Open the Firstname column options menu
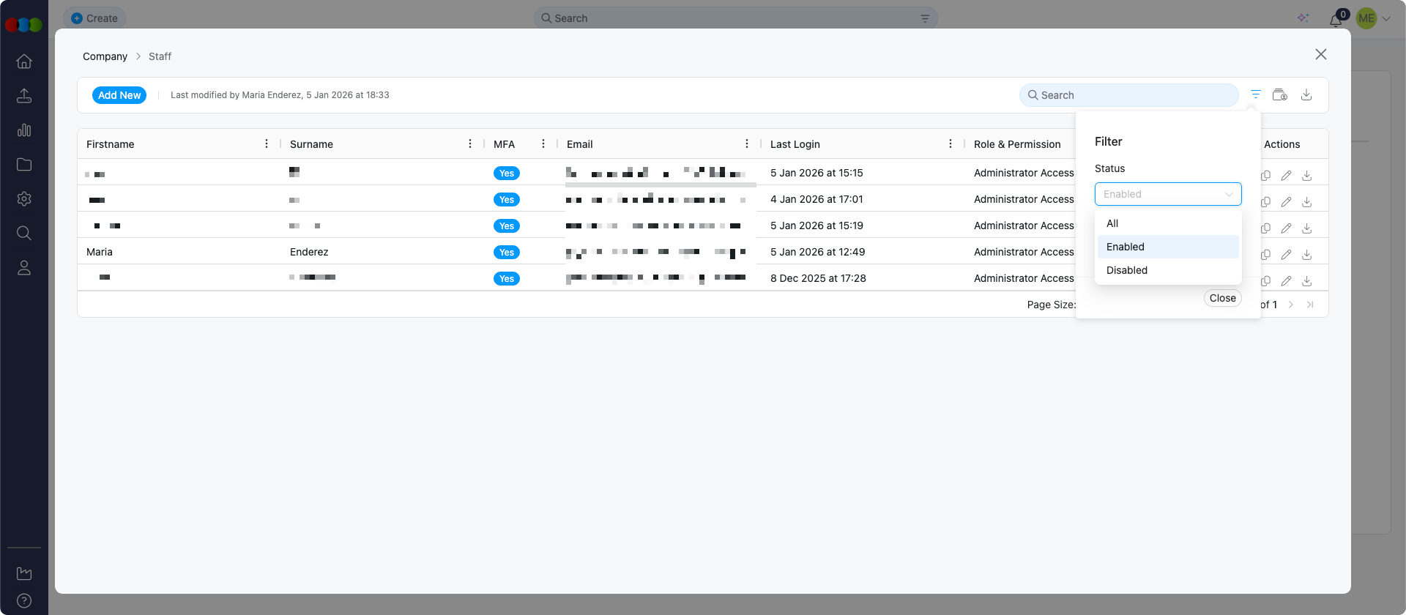 point(267,144)
